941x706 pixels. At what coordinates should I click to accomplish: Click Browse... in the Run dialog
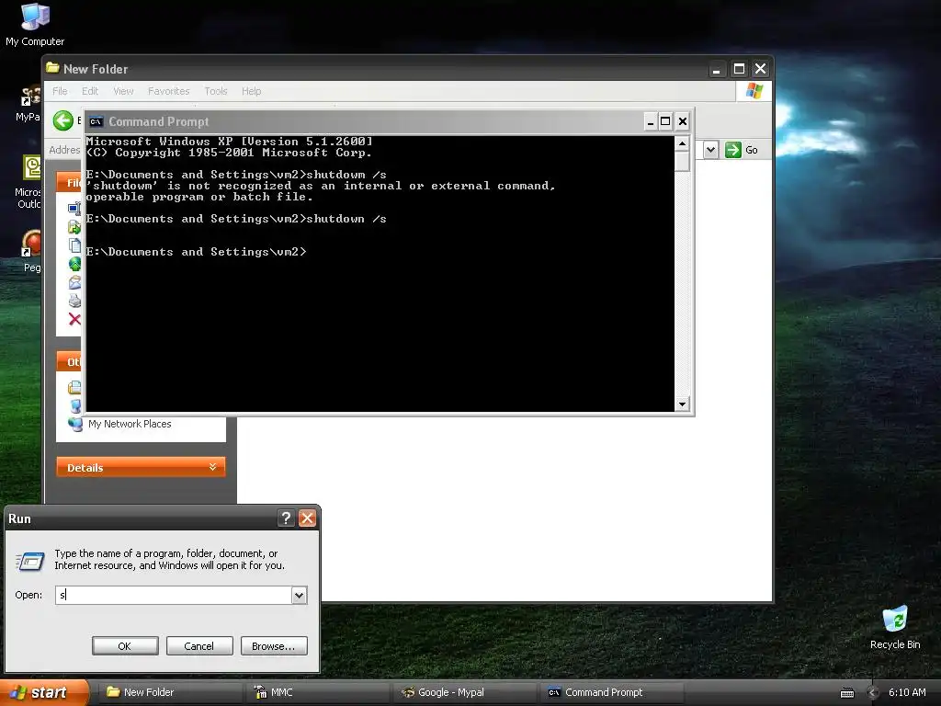[x=274, y=646]
